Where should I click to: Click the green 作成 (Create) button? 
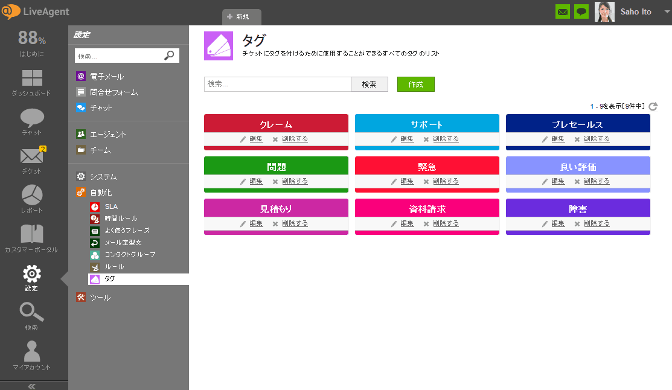pos(416,84)
